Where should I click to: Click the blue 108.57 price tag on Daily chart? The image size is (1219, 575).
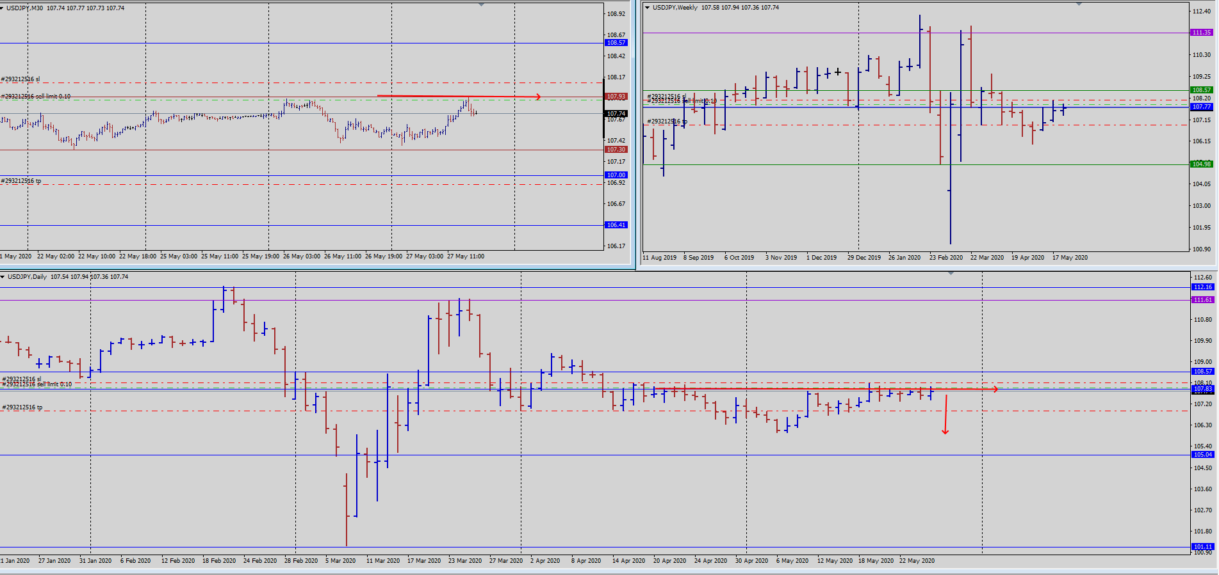1202,372
